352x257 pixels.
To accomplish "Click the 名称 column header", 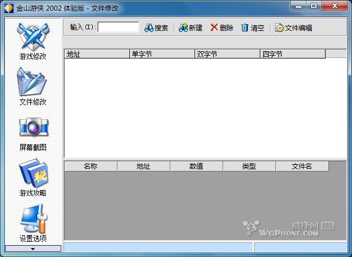I will coord(91,166).
